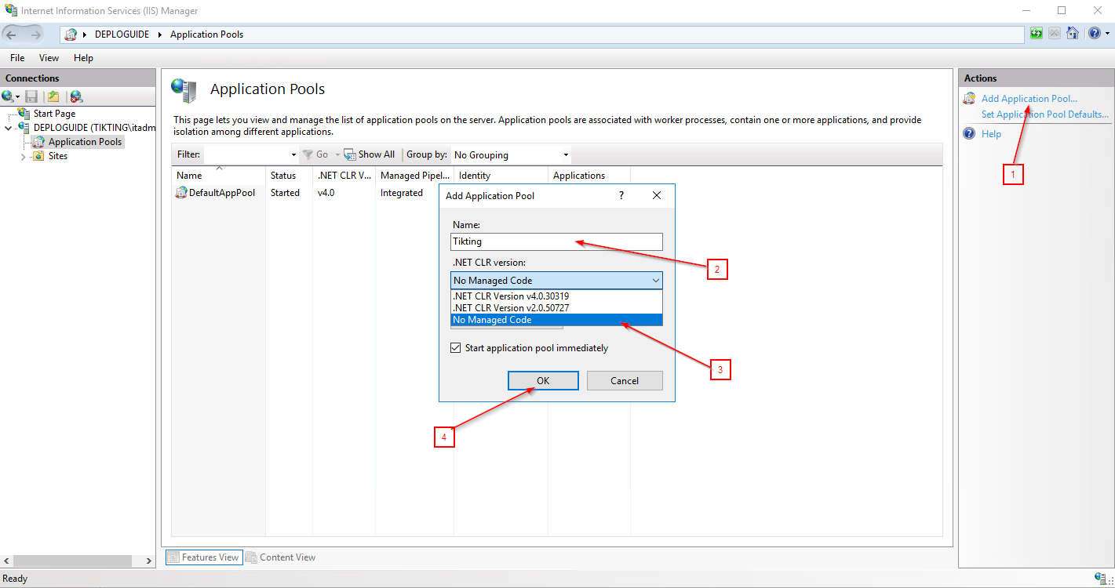The height and width of the screenshot is (588, 1115).
Task: Click the Delete Connection icon in Connections toolbar
Action: pos(76,96)
